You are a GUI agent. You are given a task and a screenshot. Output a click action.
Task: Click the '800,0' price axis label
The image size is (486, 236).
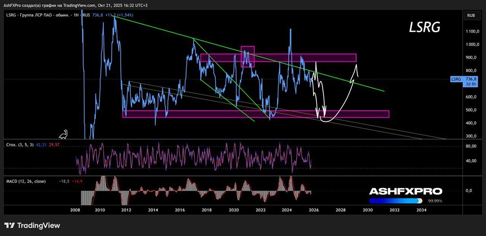click(471, 70)
